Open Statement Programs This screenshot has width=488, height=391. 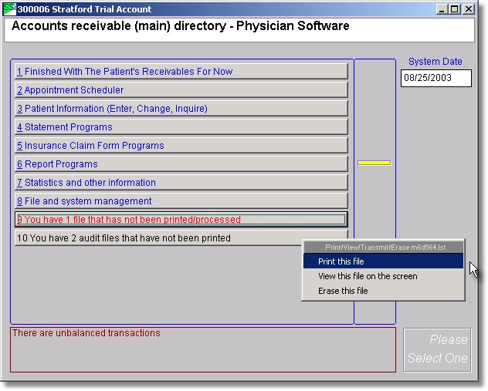click(181, 127)
